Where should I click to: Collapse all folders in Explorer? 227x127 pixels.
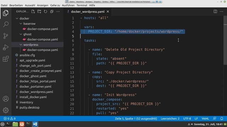pyautogui.click(x=52, y=12)
